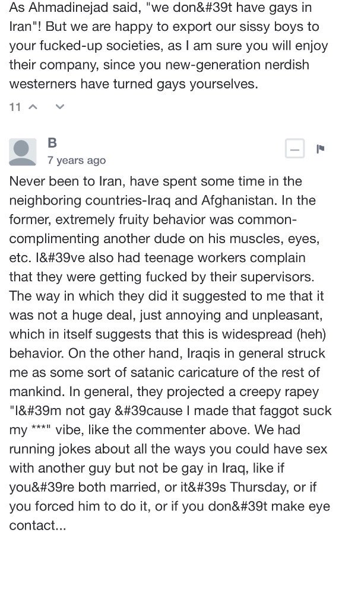Open the '7 years ago' timestamp permalink
This screenshot has height=593, width=342.
click(x=77, y=160)
